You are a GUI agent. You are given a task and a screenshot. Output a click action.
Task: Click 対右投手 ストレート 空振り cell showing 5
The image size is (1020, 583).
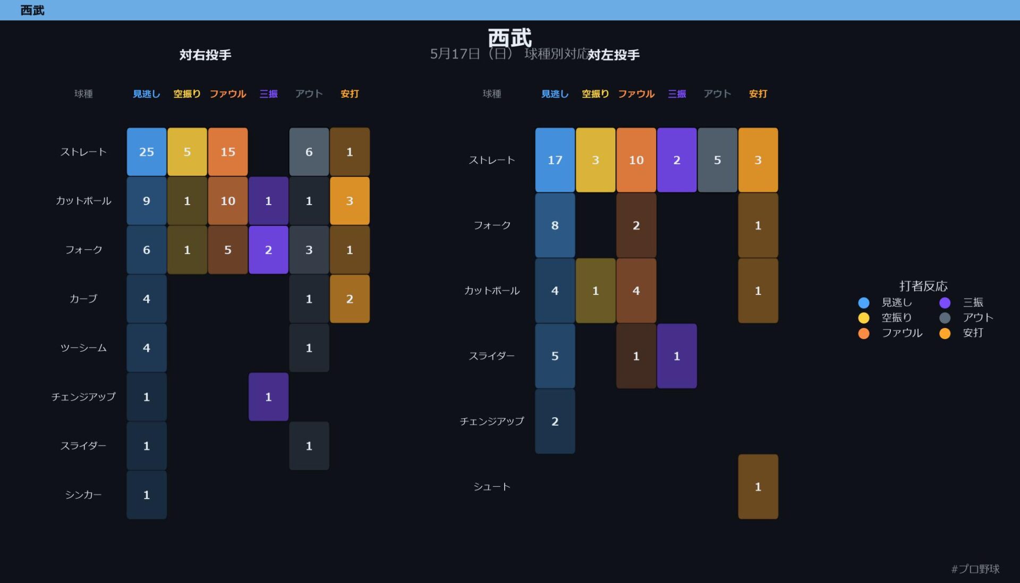point(187,152)
